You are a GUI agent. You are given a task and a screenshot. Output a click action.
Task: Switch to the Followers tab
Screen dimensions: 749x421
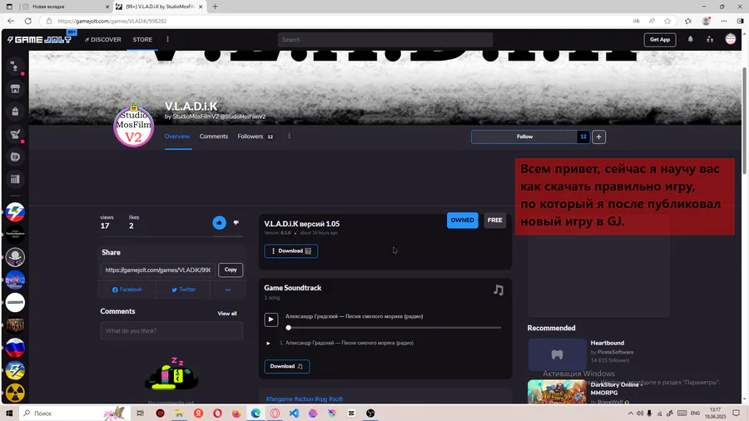pyautogui.click(x=255, y=136)
